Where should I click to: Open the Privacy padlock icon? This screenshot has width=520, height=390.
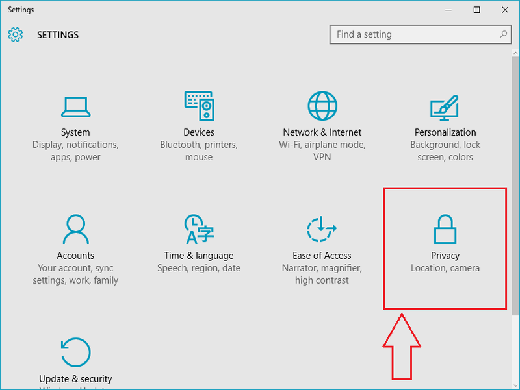click(x=445, y=229)
